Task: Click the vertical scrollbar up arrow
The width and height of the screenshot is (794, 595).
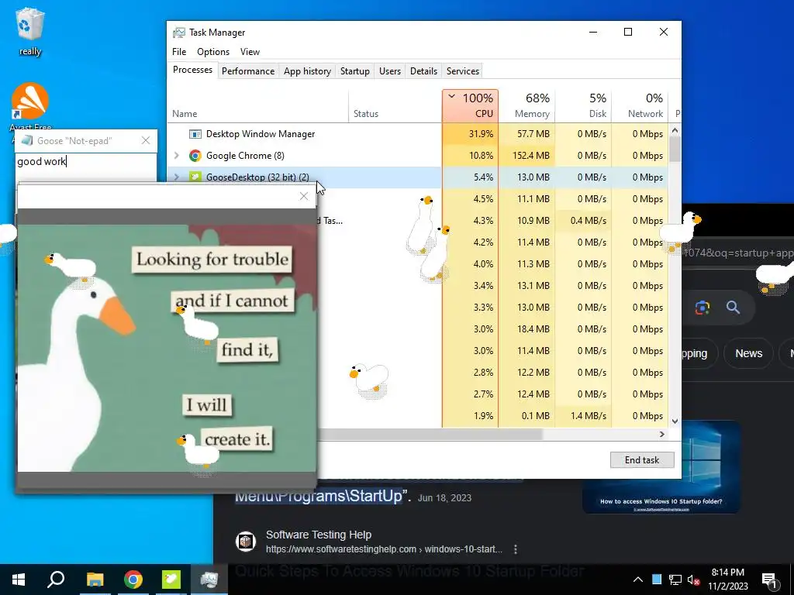Action: tap(675, 130)
